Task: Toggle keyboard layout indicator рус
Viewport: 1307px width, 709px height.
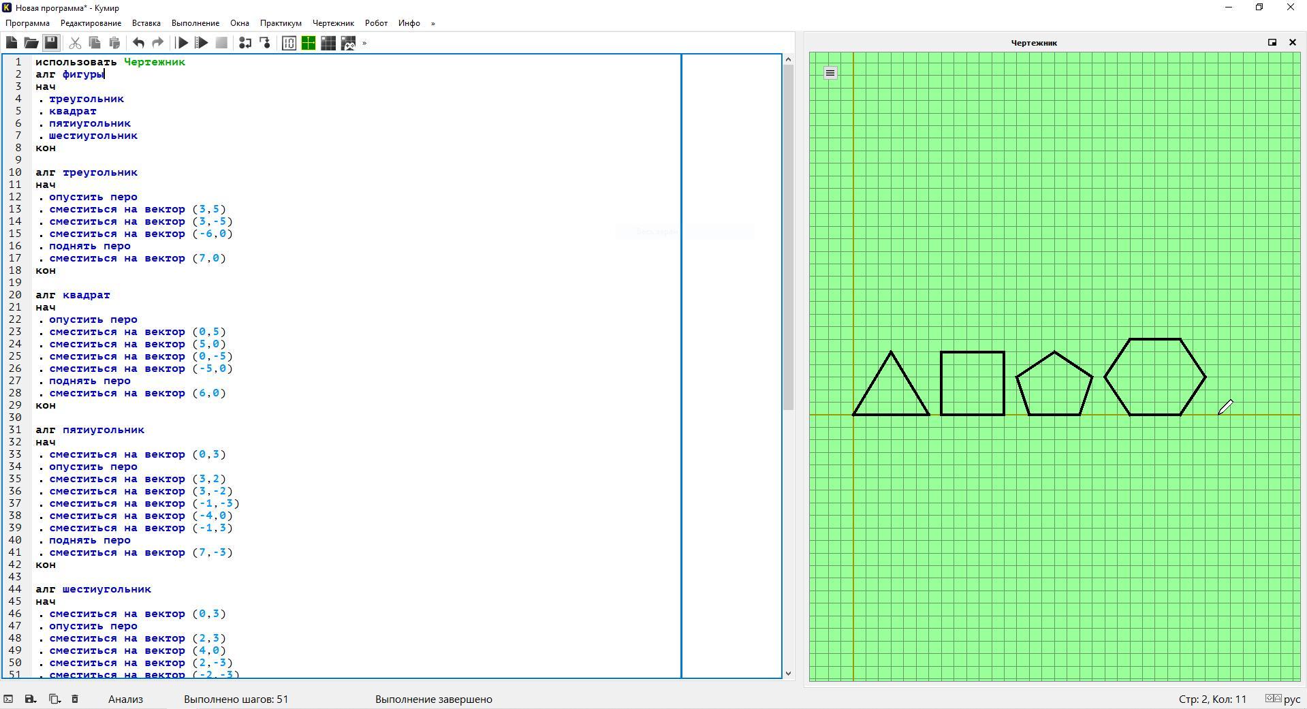Action: (1283, 699)
